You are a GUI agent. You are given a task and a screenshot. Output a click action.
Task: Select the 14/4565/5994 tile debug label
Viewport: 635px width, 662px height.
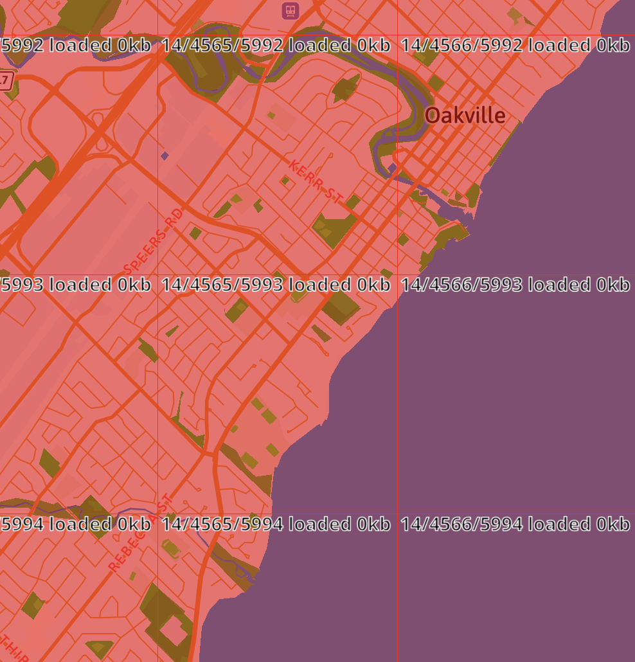click(x=276, y=524)
